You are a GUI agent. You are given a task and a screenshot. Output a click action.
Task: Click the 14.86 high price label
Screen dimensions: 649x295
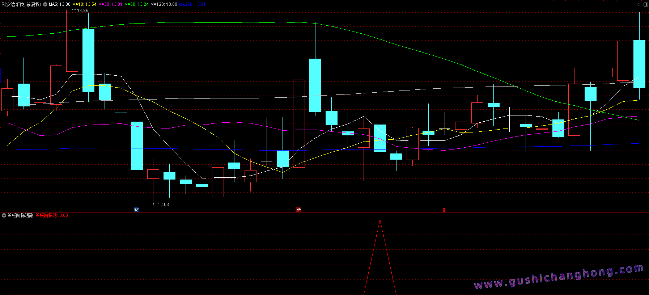[x=82, y=10]
